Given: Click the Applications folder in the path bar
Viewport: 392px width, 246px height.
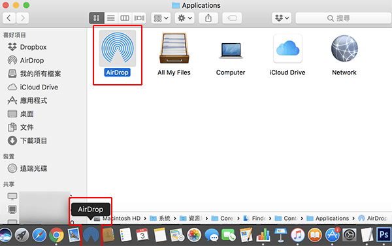Looking at the screenshot, I should (x=328, y=219).
